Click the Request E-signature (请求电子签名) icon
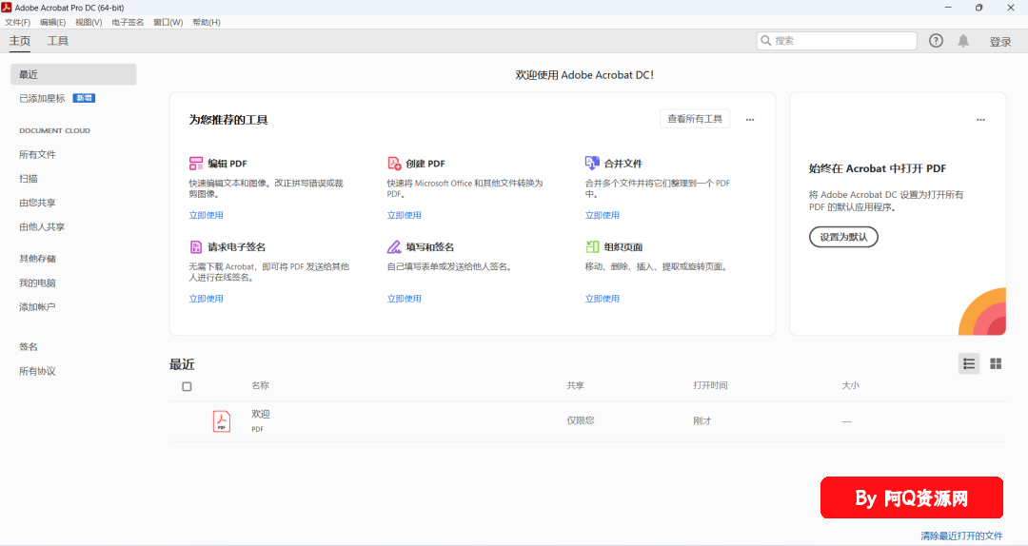This screenshot has height=546, width=1028. click(196, 247)
